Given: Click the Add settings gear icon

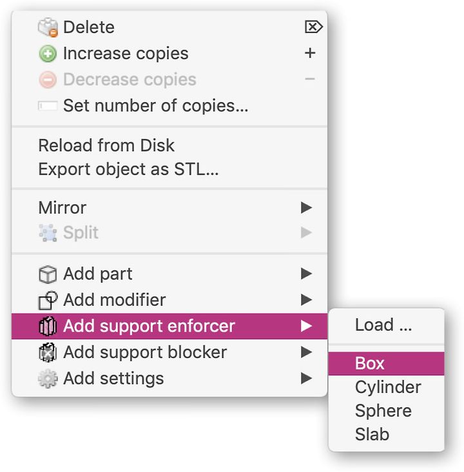Looking at the screenshot, I should point(48,379).
